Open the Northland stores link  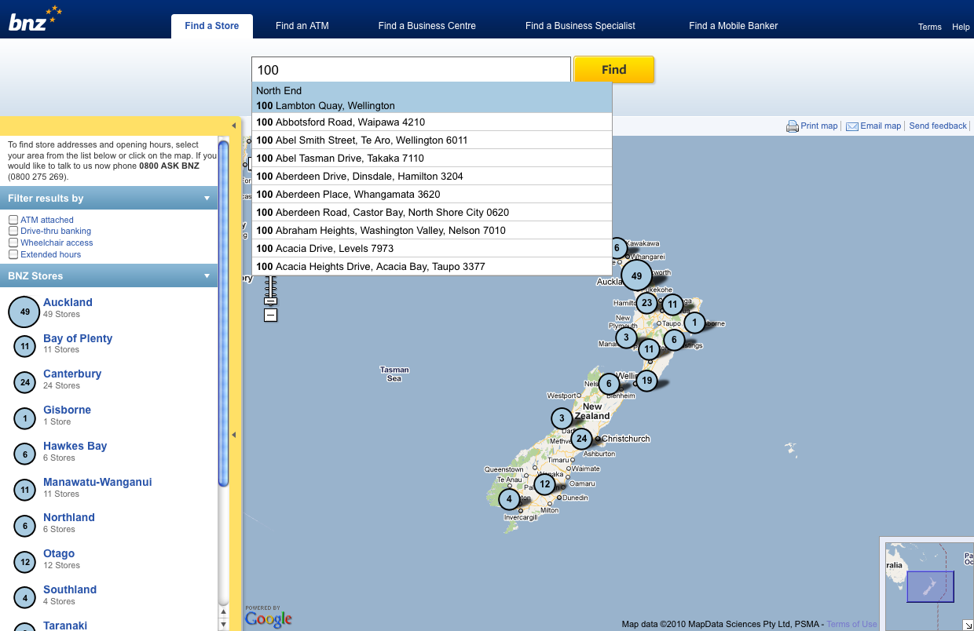(69, 517)
